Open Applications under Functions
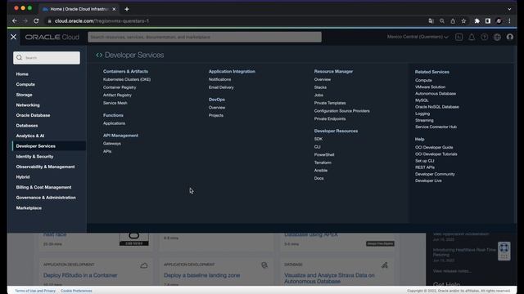The image size is (524, 294). pos(114,123)
